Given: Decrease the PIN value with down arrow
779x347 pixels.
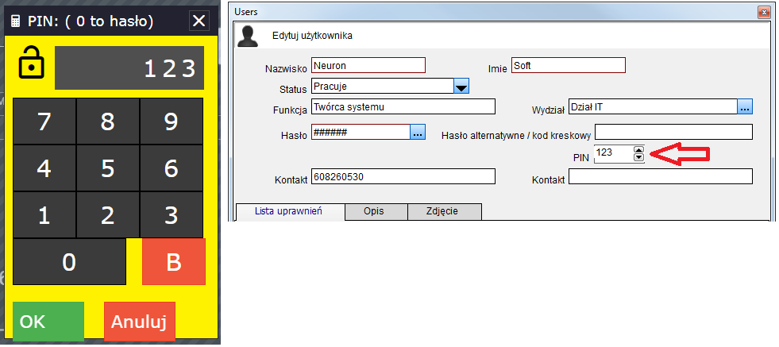Looking at the screenshot, I should point(639,157).
